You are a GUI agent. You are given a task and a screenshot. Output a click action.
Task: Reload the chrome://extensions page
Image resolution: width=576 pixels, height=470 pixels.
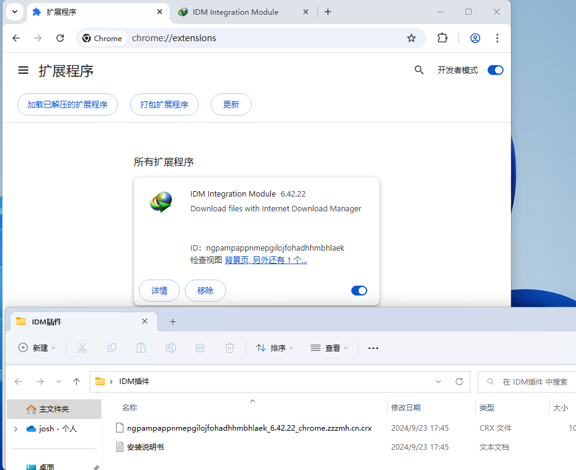tap(60, 38)
